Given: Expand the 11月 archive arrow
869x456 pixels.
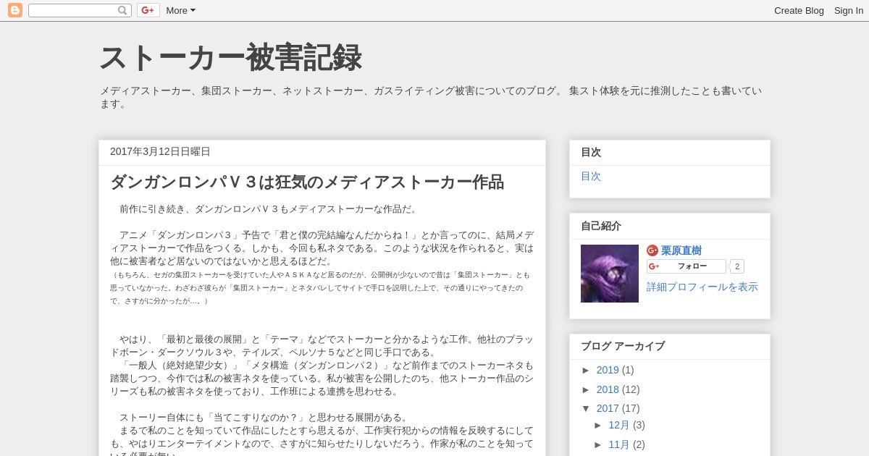Looking at the screenshot, I should pyautogui.click(x=598, y=444).
